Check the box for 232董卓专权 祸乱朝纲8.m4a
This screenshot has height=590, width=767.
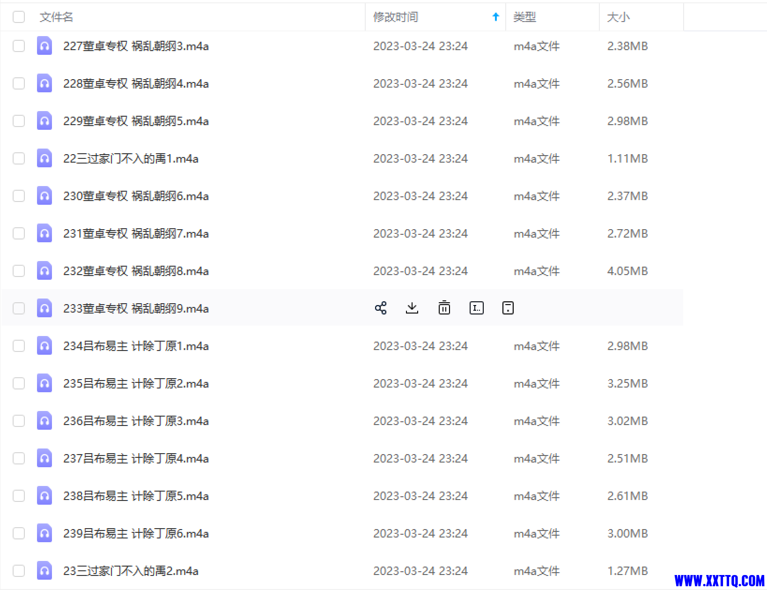(19, 271)
